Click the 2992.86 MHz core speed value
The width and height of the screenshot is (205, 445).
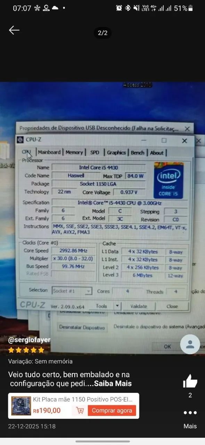73,251
